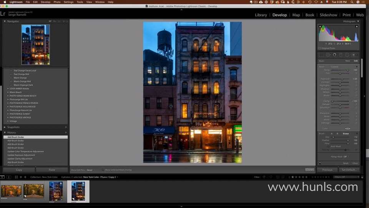The height and width of the screenshot is (208, 369).
Task: Click the filmstrip back navigation arrow
Action: 21,177
